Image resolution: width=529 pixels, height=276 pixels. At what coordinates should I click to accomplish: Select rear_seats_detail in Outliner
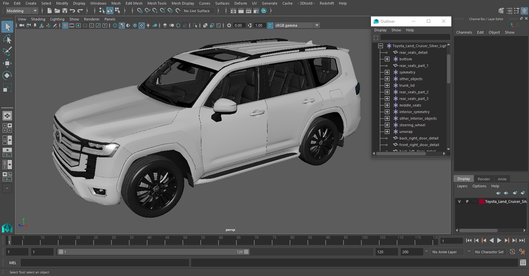coord(413,52)
